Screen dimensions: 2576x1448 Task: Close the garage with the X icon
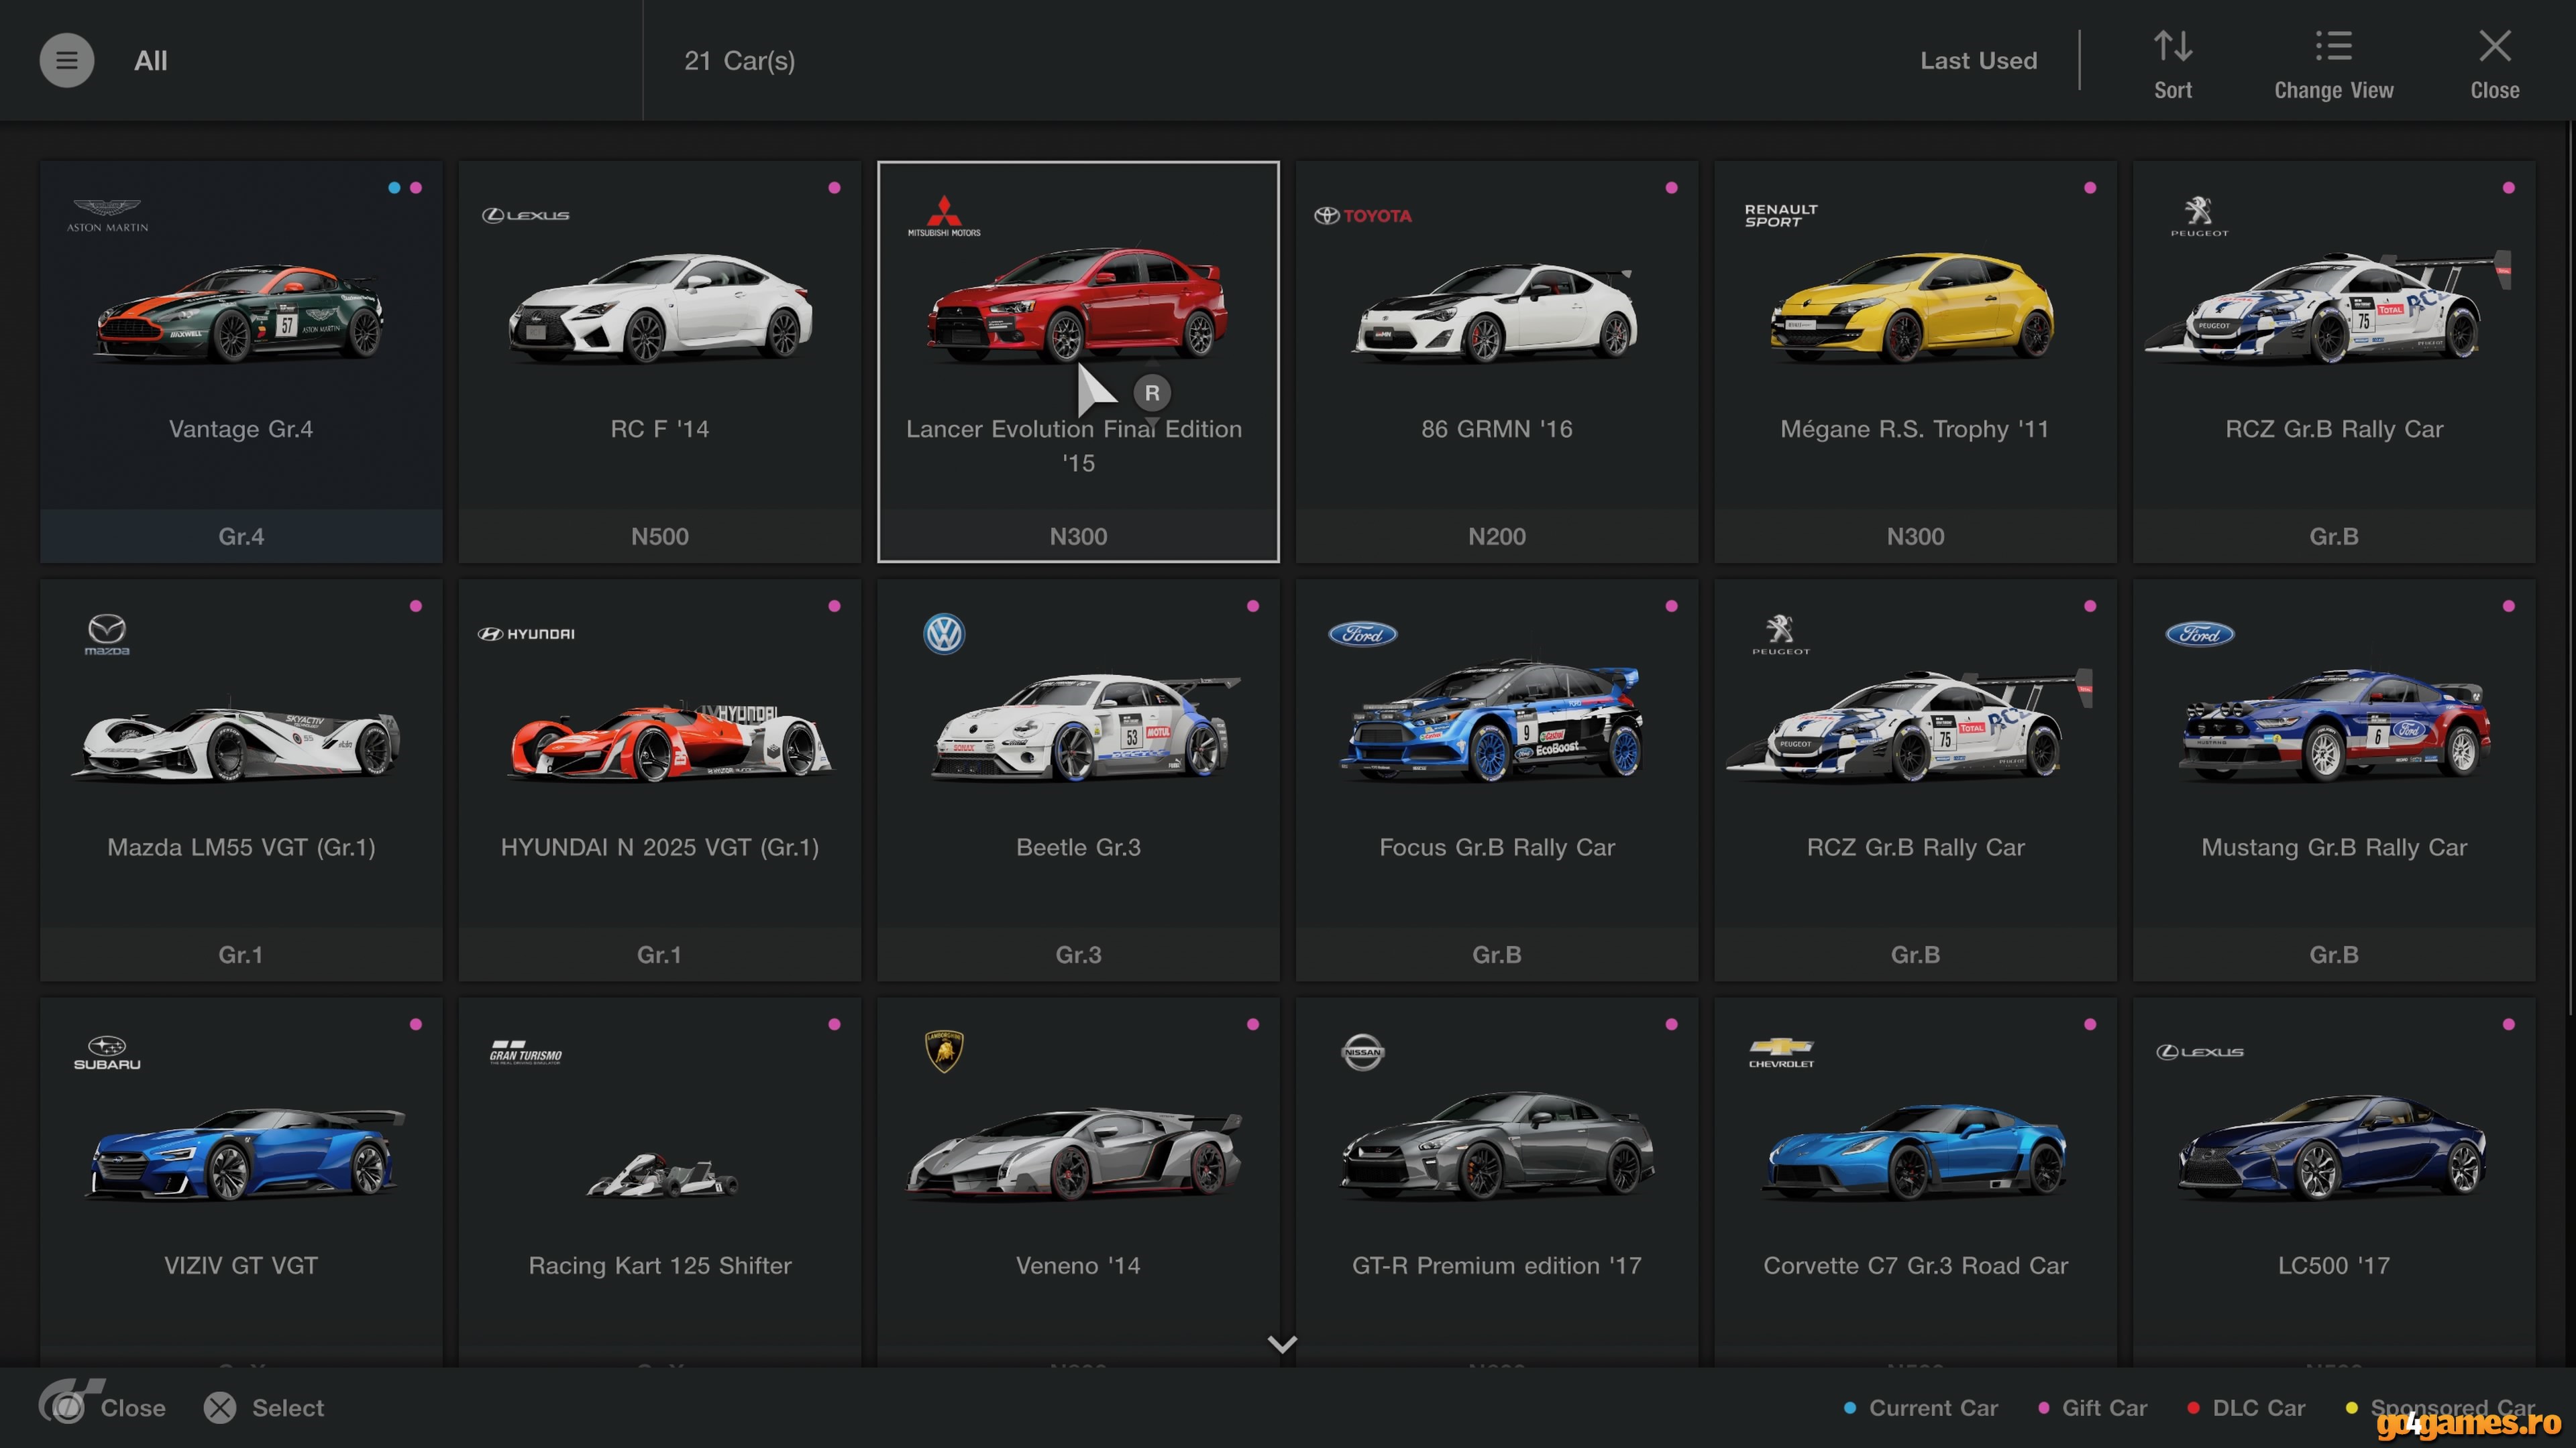[2494, 46]
